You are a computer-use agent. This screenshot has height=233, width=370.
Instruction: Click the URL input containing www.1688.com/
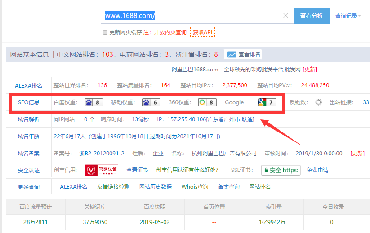tap(197, 16)
